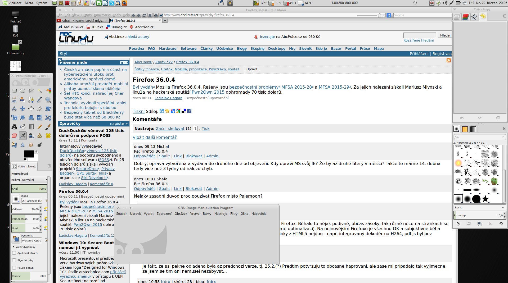This screenshot has width=508, height=283.
Task: Switch to the Layers tab in the dock
Action: point(457,17)
